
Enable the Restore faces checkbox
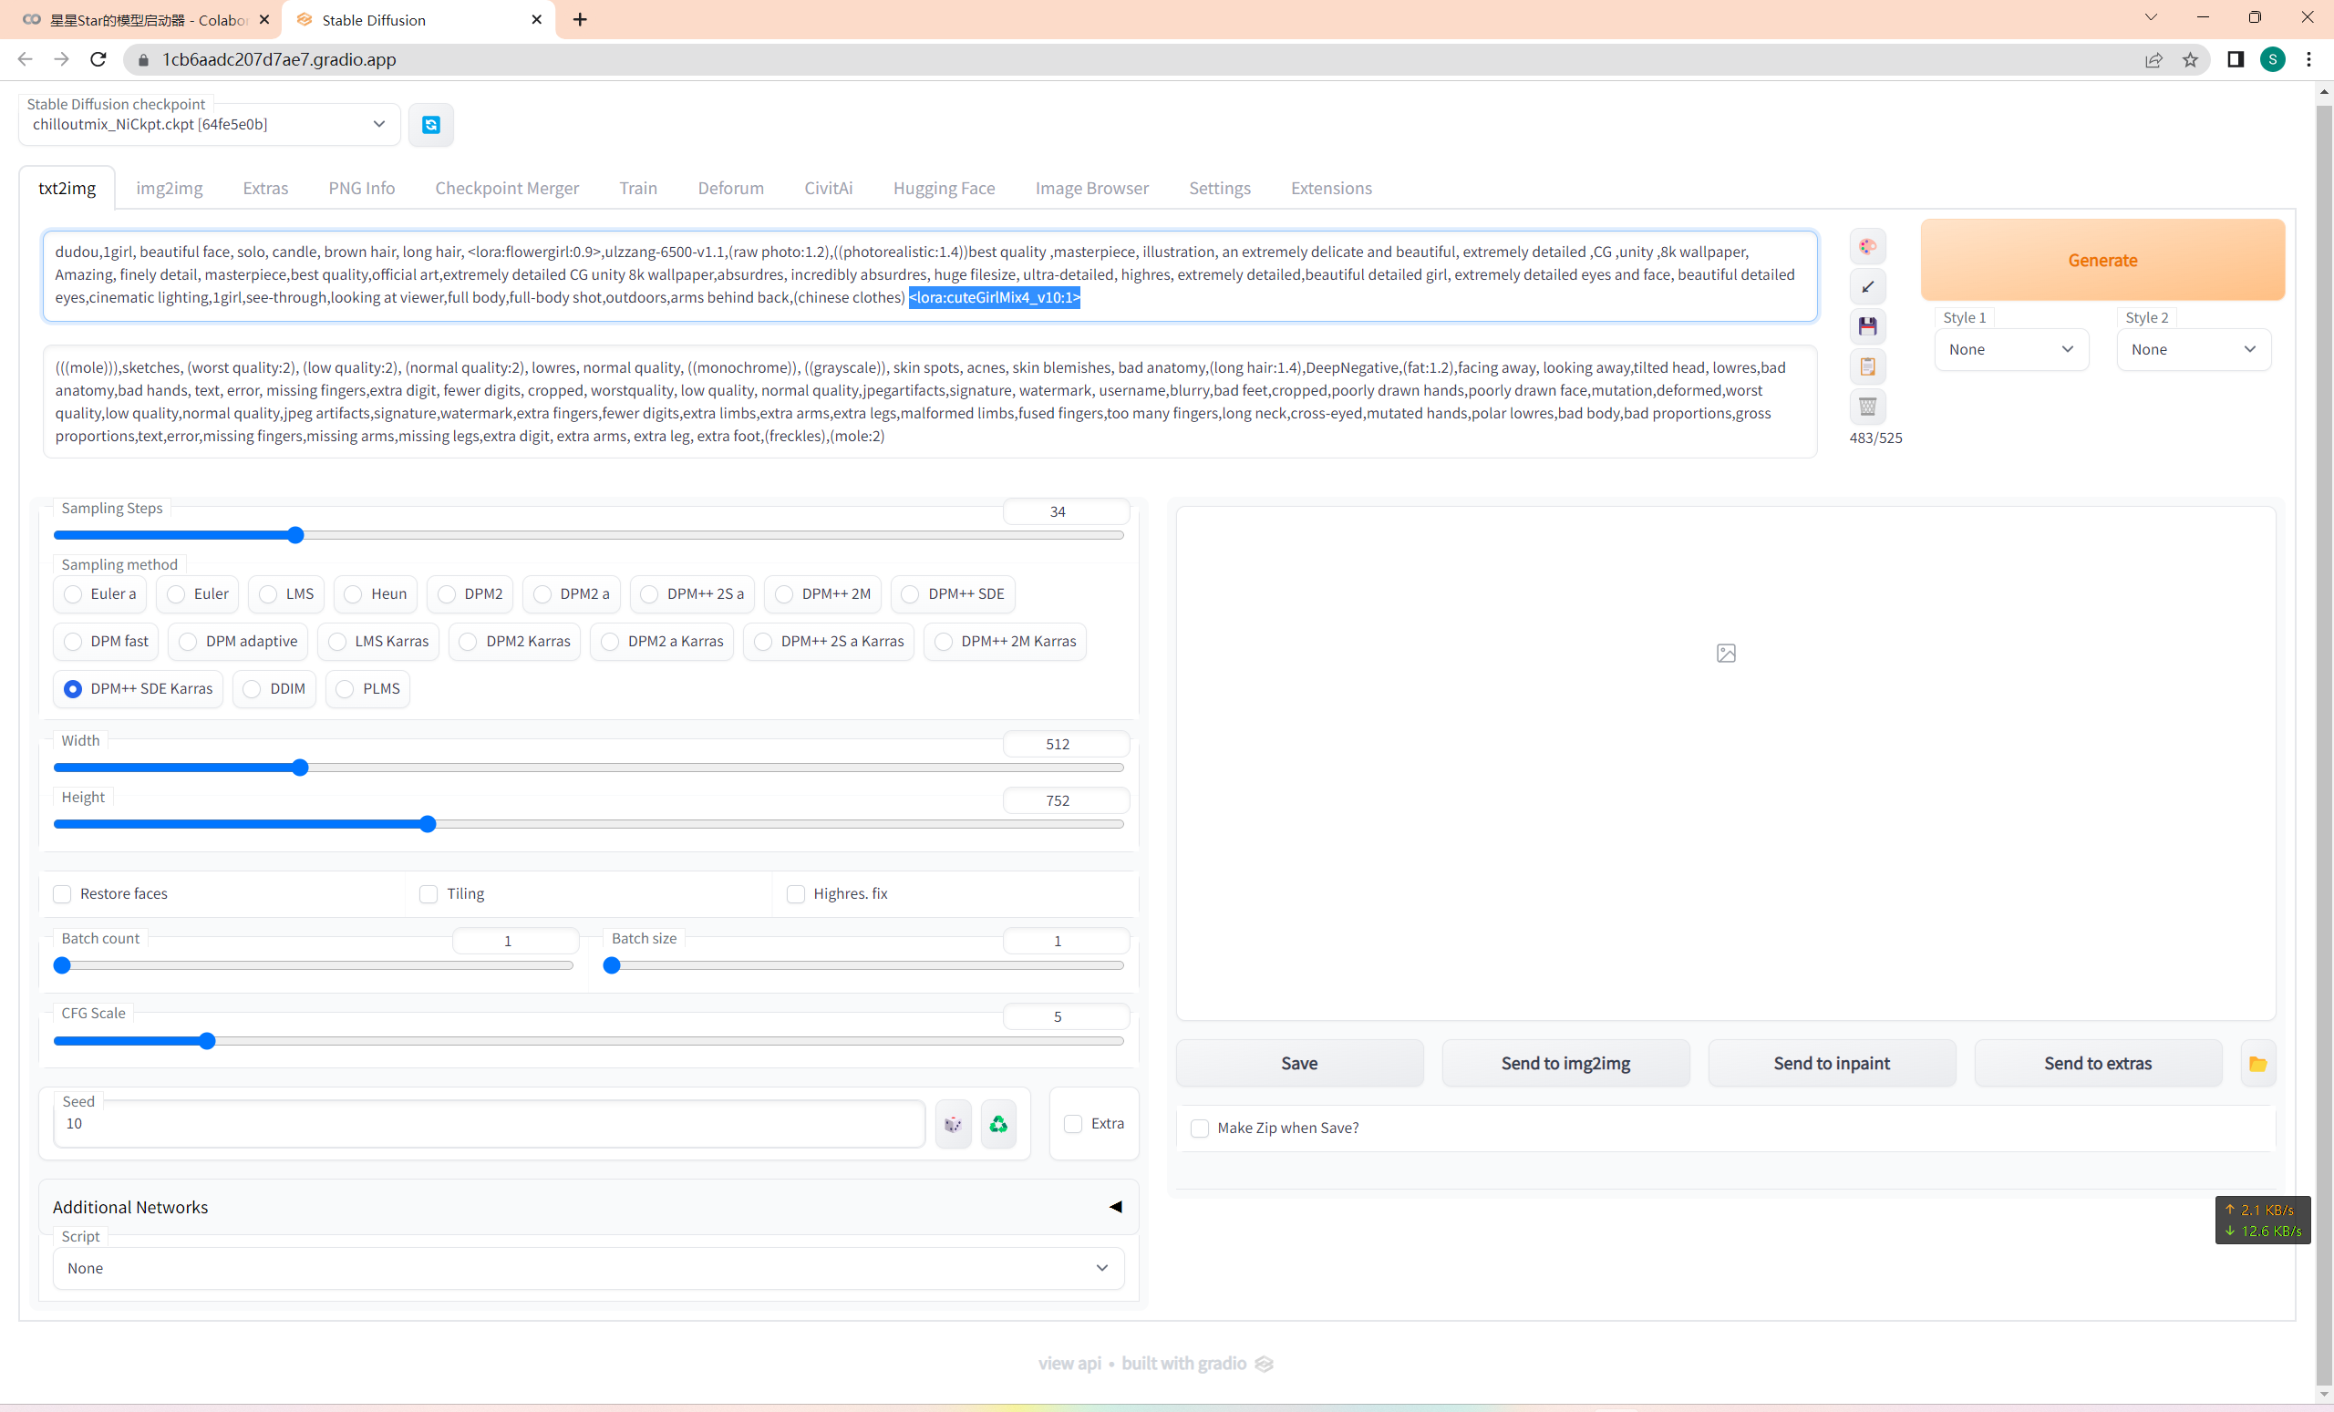tap(63, 893)
